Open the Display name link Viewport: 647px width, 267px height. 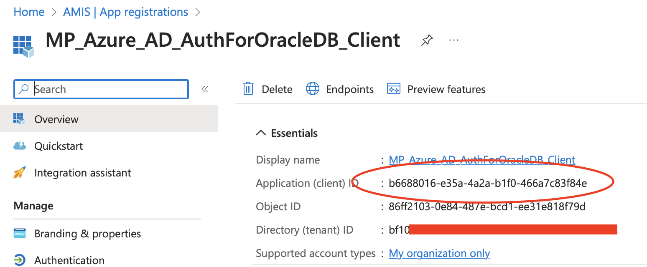(481, 160)
